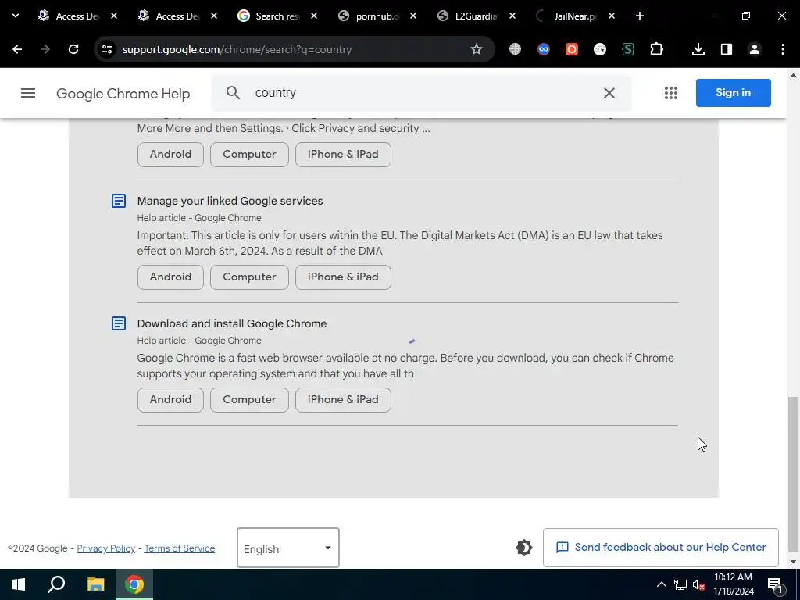Open Download and install Google Chrome article
This screenshot has height=600, width=800.
[x=232, y=323]
